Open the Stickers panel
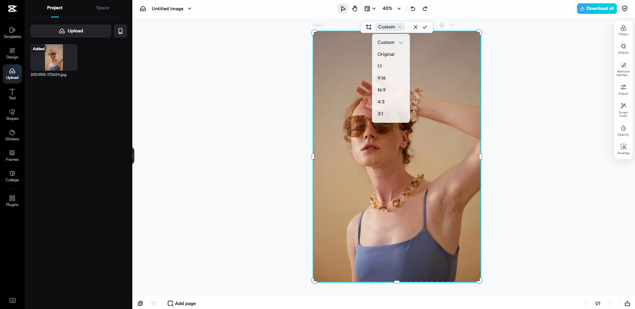 11,135
